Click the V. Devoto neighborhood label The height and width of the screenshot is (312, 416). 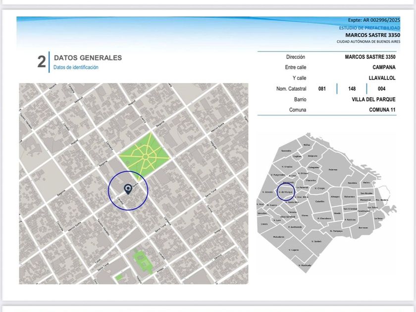[x=267, y=192]
